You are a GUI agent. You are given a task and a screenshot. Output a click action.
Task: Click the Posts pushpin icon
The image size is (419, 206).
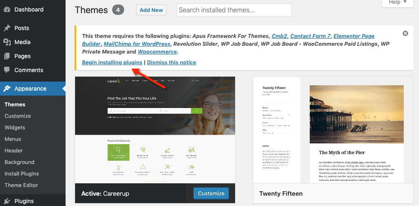7,28
